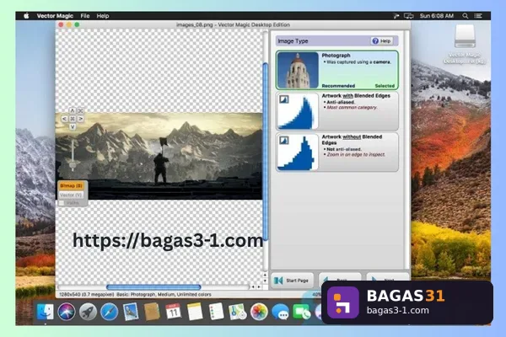Screen dimensions: 506x337
Task: Select the Photograph image type
Action: 336,70
